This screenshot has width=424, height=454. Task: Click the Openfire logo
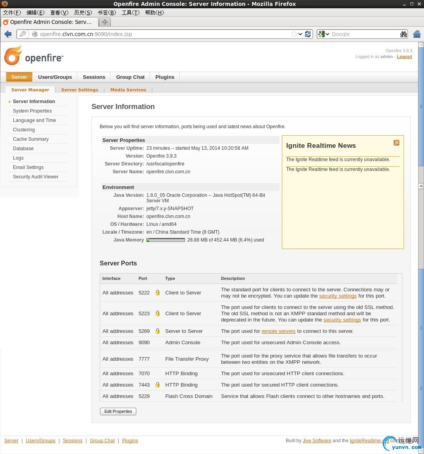tap(34, 56)
